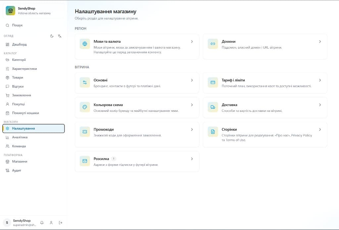The height and width of the screenshot is (230, 339).
Task: Go to Товари in the sidebar
Action: tap(33, 77)
